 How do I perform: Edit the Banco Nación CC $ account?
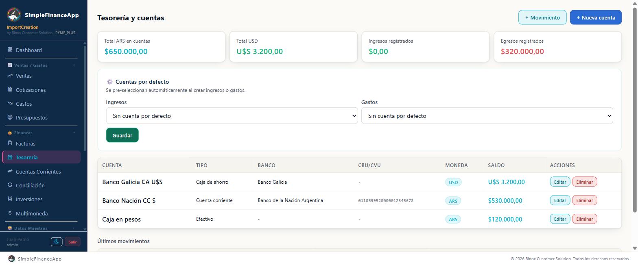560,200
